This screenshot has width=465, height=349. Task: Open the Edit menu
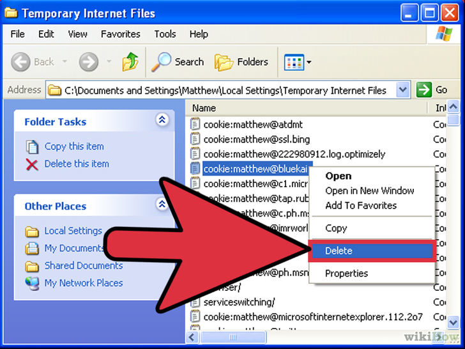tap(46, 34)
